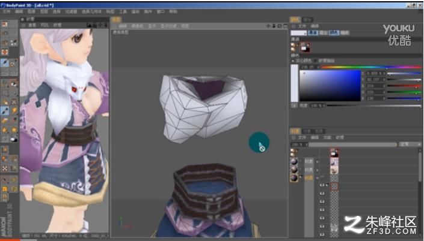Click the black-and-white swap colors icon in the left toolbar

click(14, 139)
